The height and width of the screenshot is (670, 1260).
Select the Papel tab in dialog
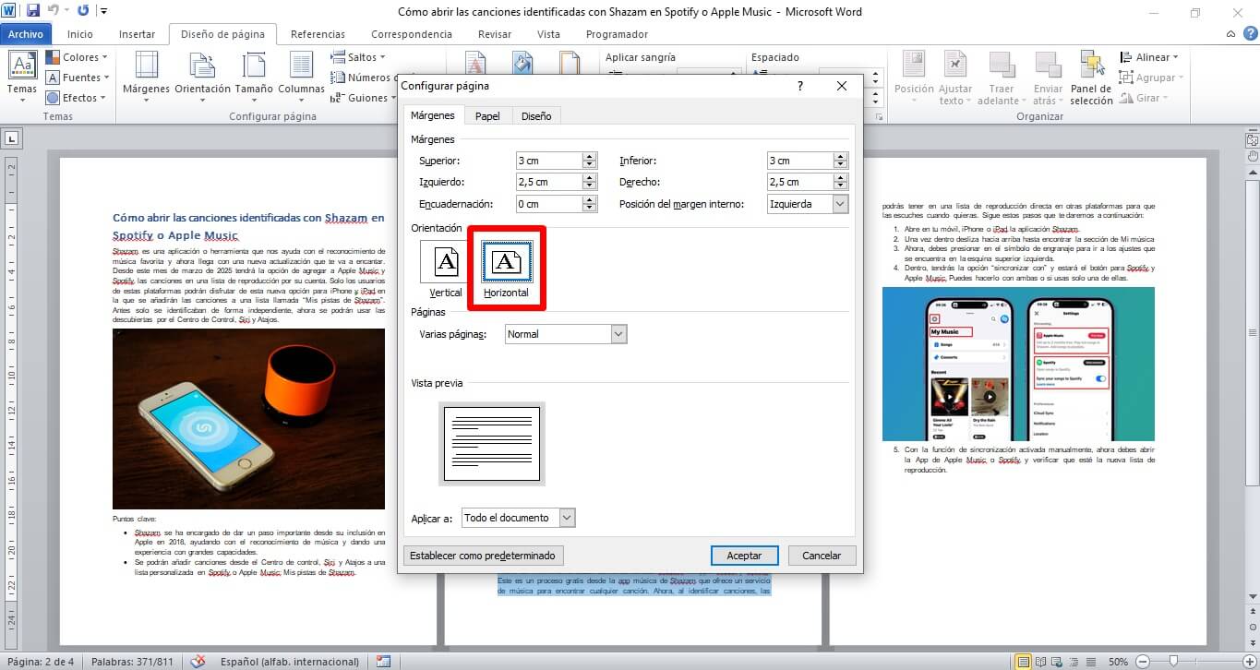[x=487, y=116]
